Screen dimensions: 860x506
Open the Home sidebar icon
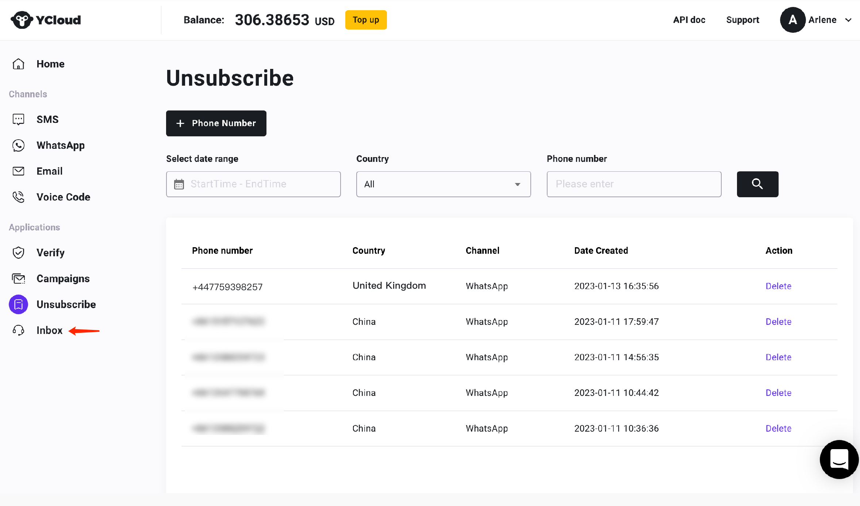click(x=18, y=64)
